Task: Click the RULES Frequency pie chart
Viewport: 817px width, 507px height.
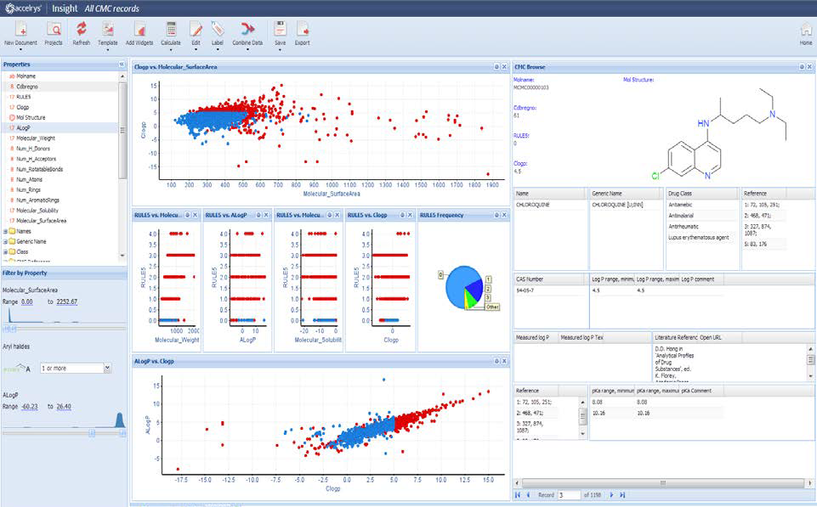Action: click(465, 287)
